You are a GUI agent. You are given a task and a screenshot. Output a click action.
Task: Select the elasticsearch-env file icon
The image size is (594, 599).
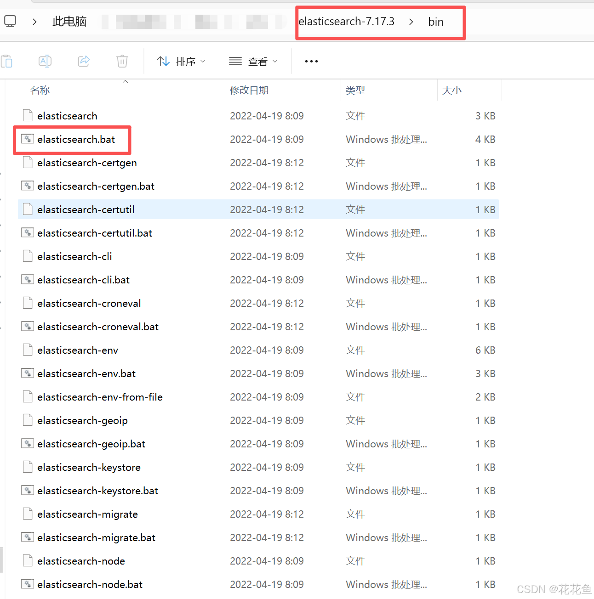click(28, 350)
